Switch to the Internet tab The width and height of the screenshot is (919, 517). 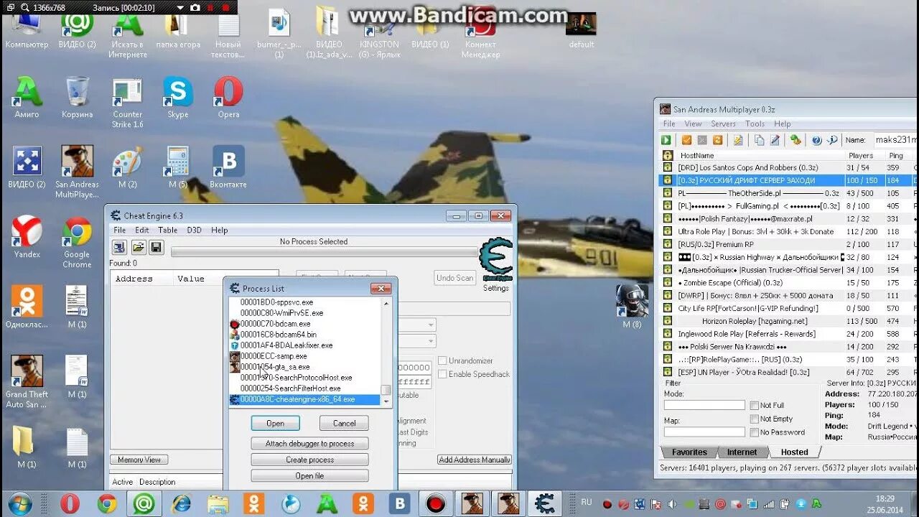tap(742, 452)
